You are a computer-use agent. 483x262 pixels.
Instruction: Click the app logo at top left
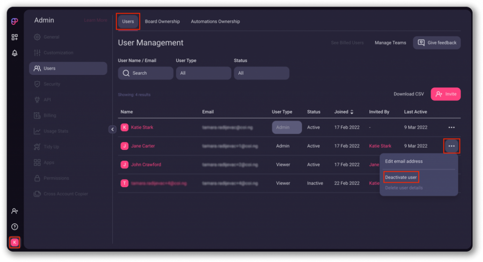(15, 21)
